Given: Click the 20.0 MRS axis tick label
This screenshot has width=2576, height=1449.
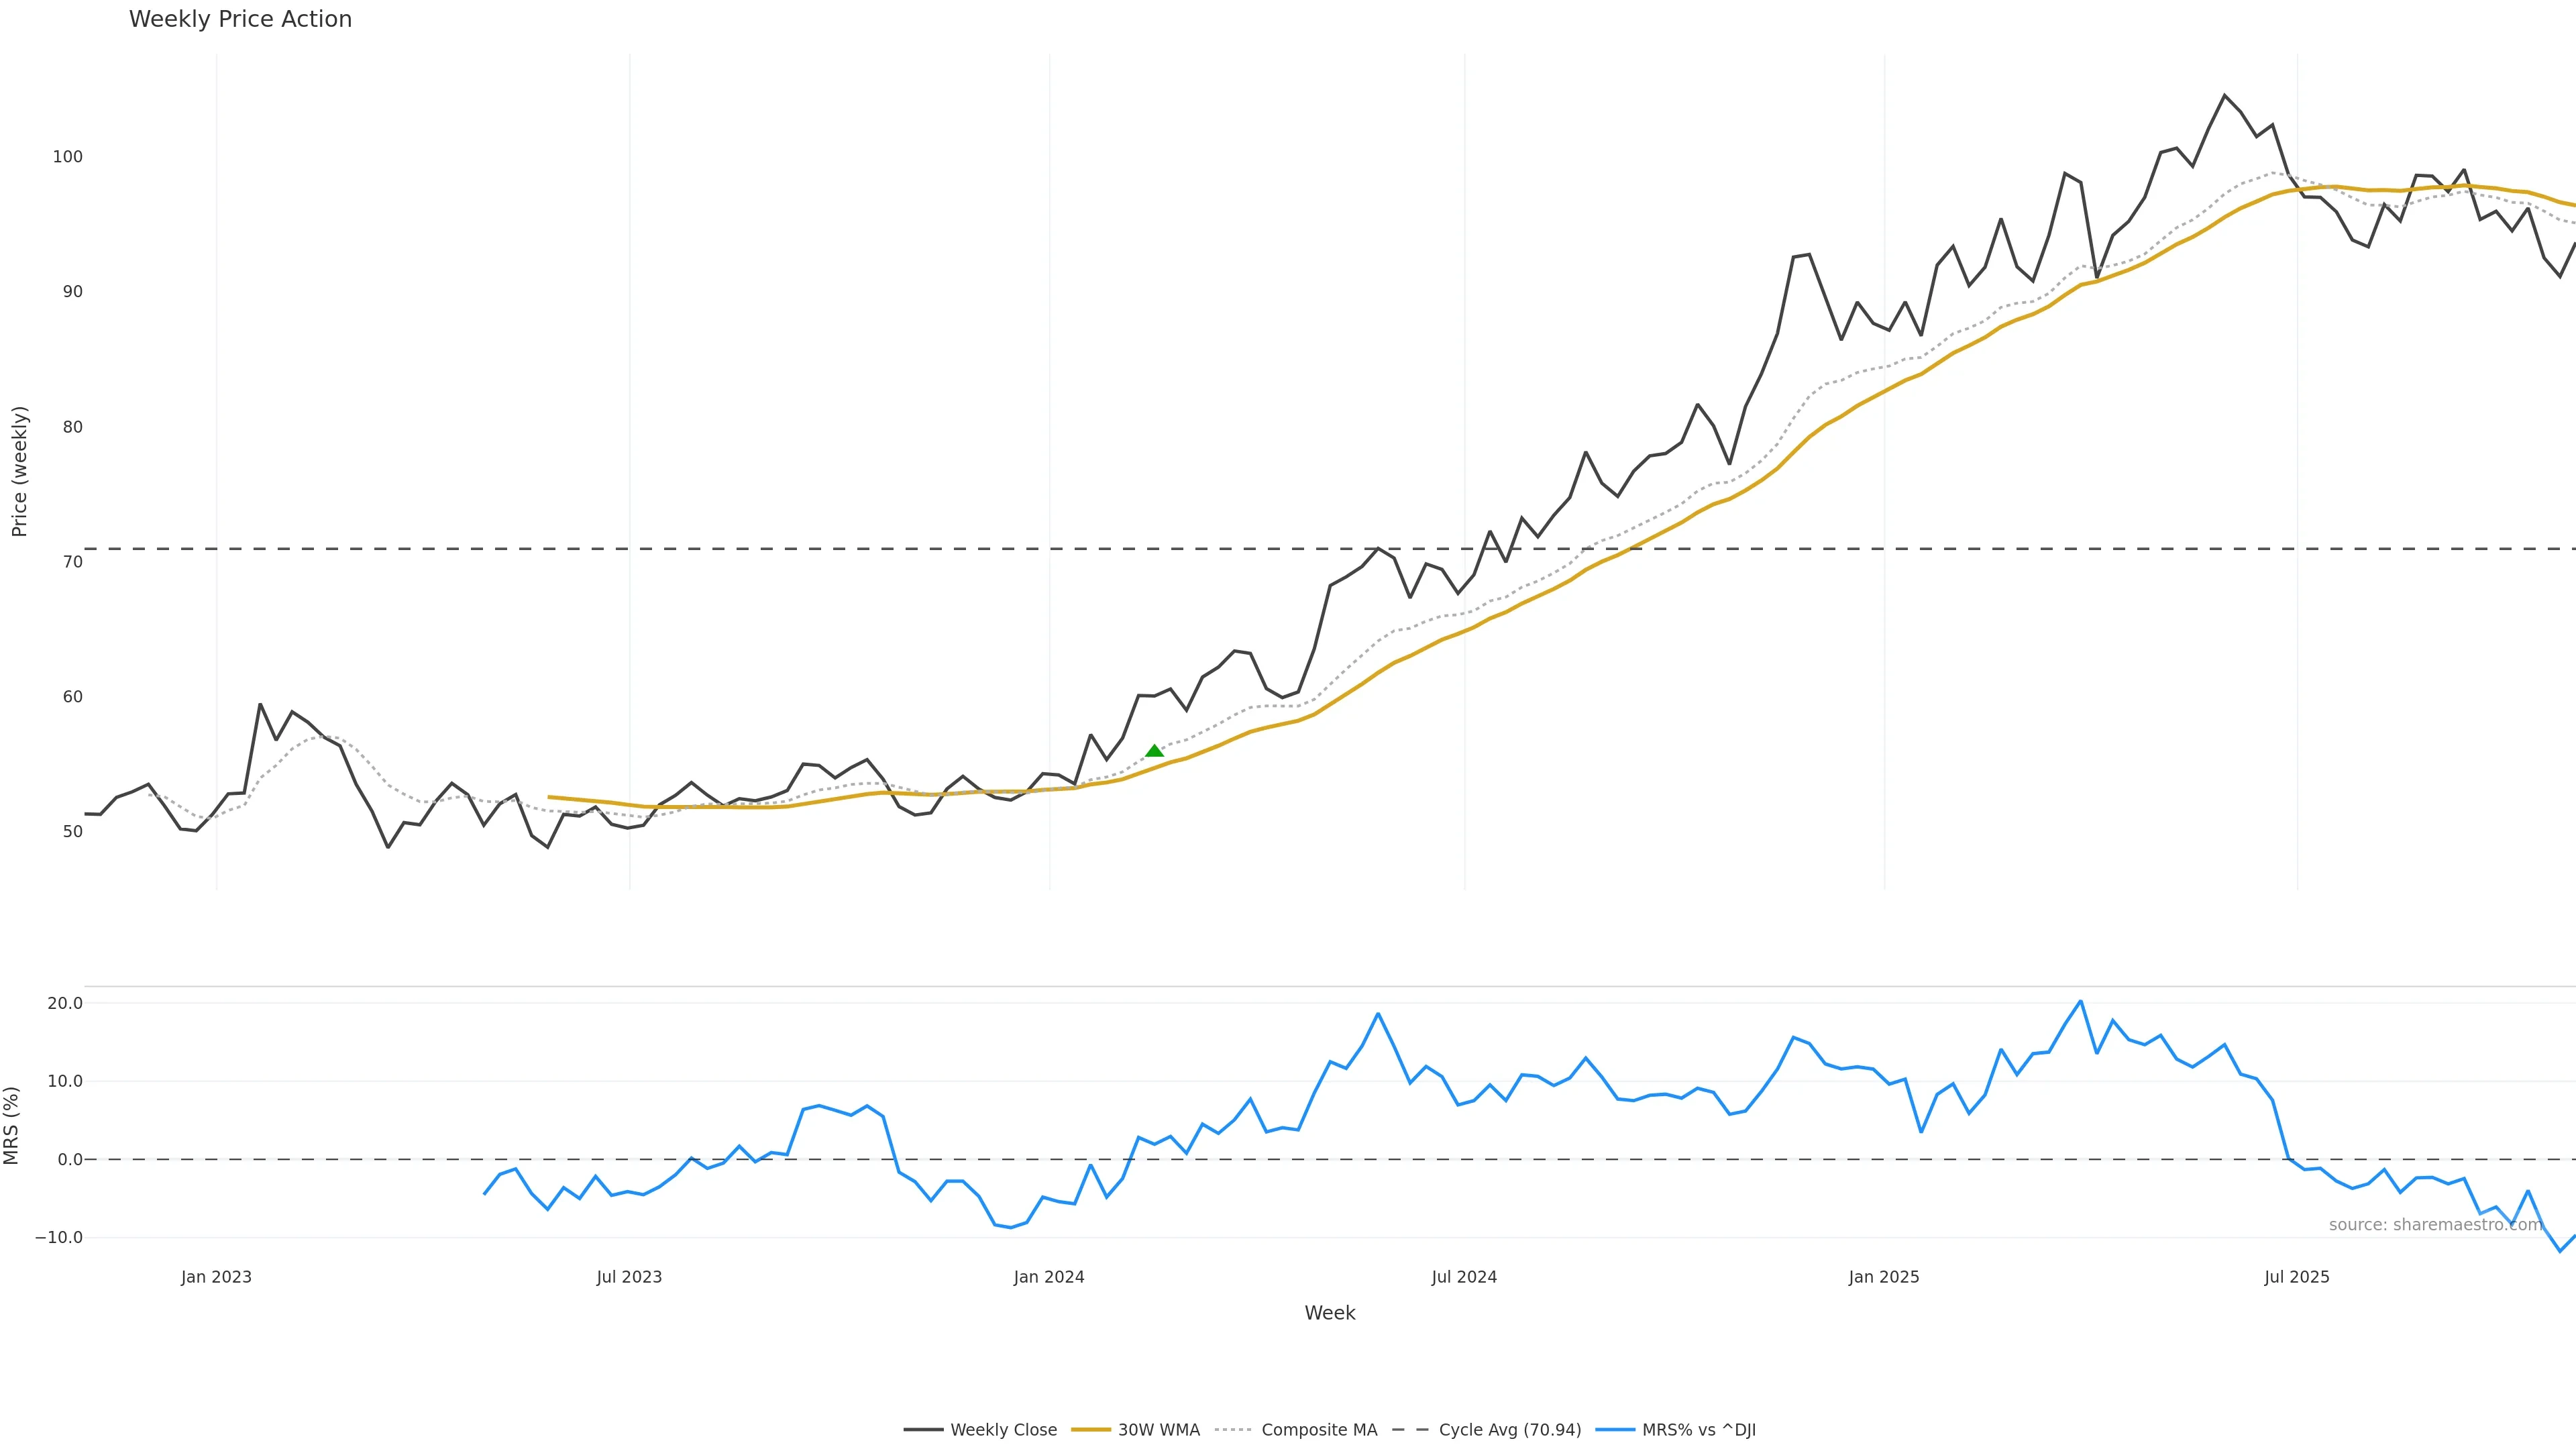Looking at the screenshot, I should click(65, 1003).
